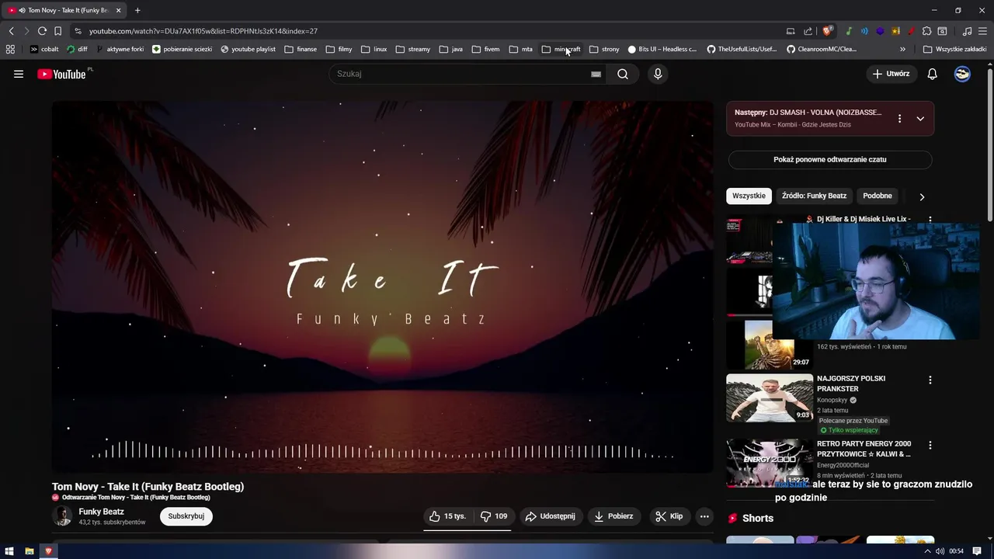
Task: Open YouTube notifications bell
Action: [932, 74]
